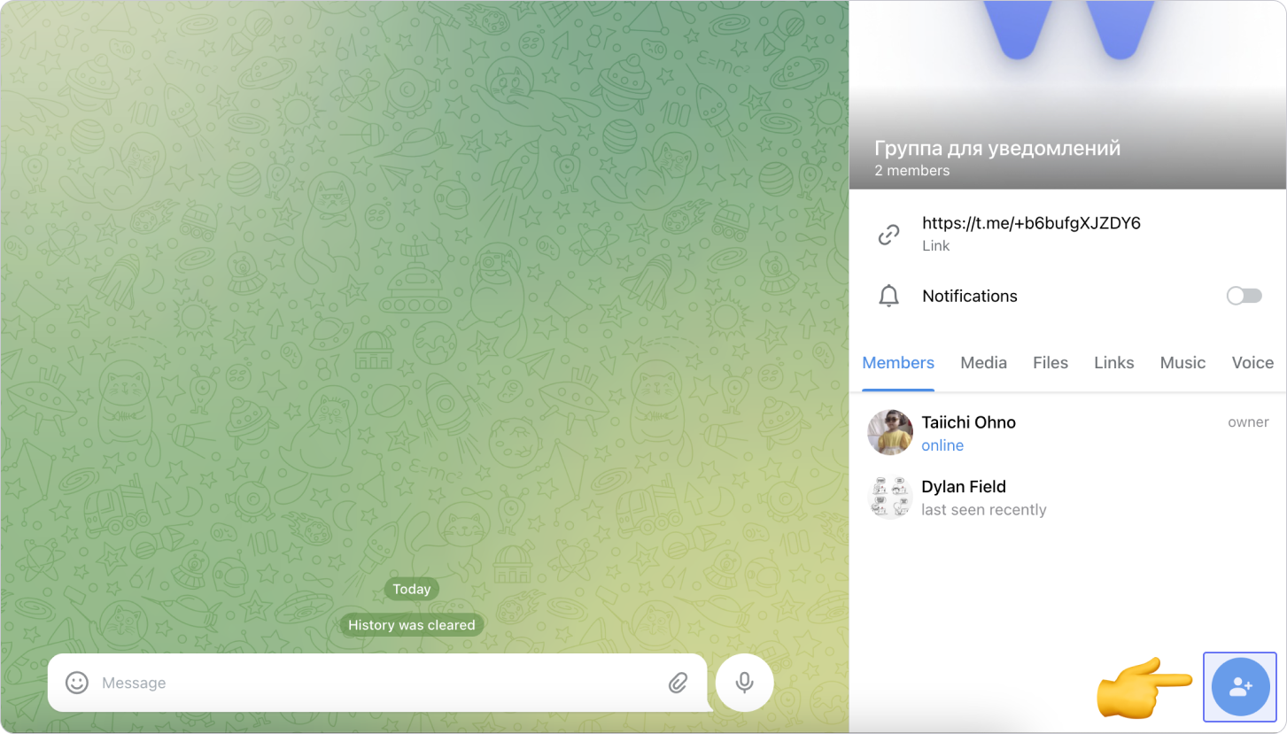Select the Links tab

[1113, 363]
